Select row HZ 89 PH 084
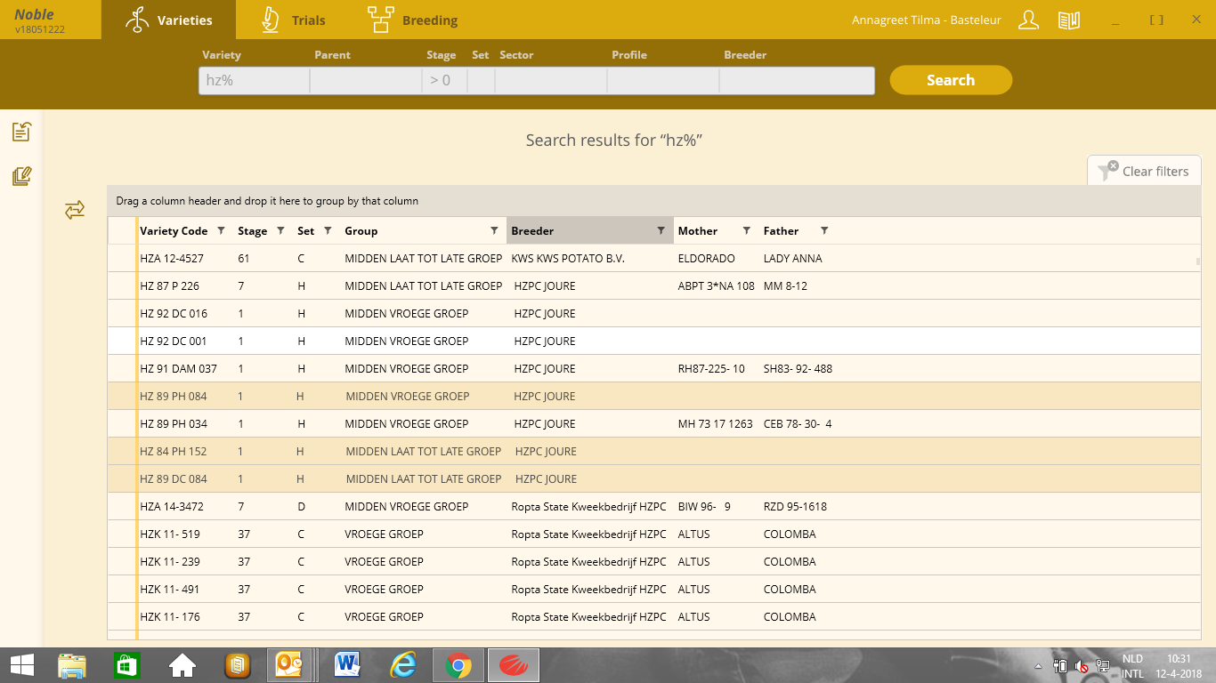This screenshot has width=1216, height=683. [654, 396]
